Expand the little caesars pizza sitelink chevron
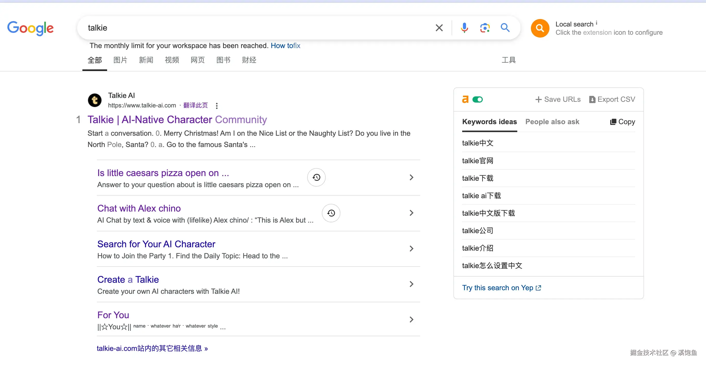This screenshot has width=706, height=365. pos(411,177)
